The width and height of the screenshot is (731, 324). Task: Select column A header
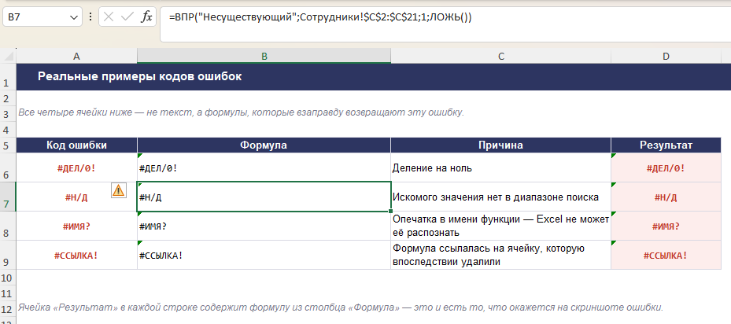tap(77, 56)
